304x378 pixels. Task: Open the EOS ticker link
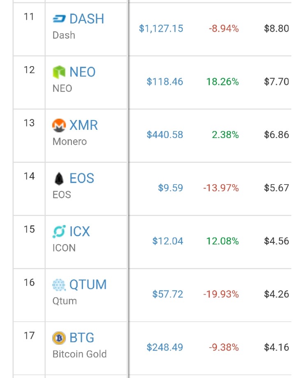82,178
